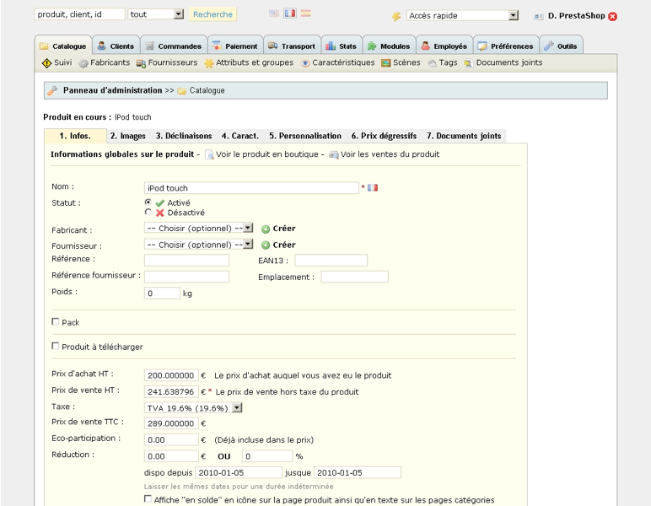651x506 pixels.
Task: Click the Documents joints icon
Action: (x=468, y=63)
